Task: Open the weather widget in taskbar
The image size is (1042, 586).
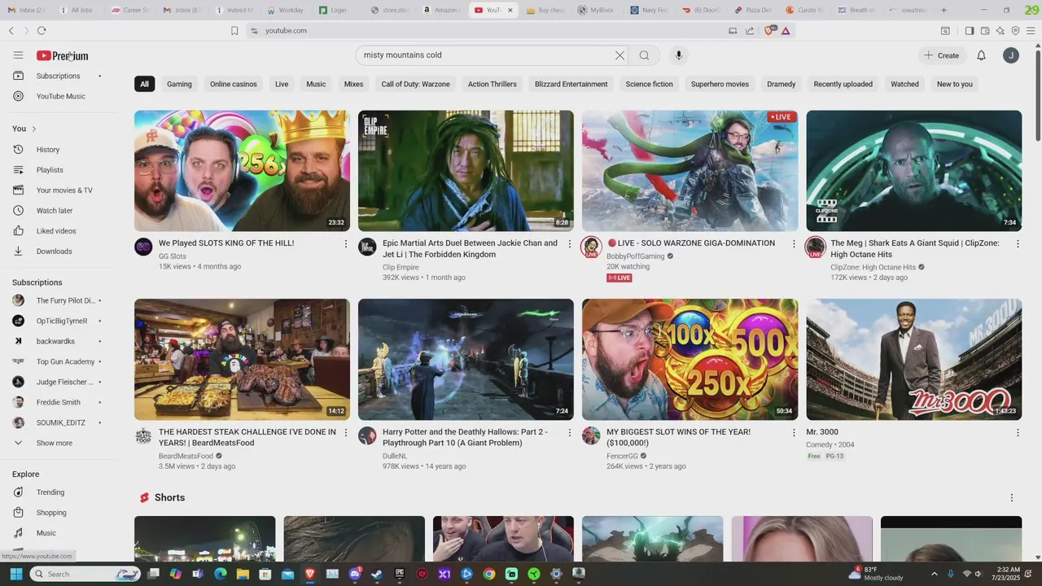Action: tap(876, 574)
